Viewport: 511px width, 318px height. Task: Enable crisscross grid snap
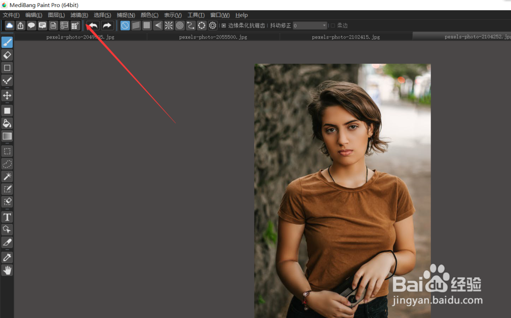(x=147, y=25)
